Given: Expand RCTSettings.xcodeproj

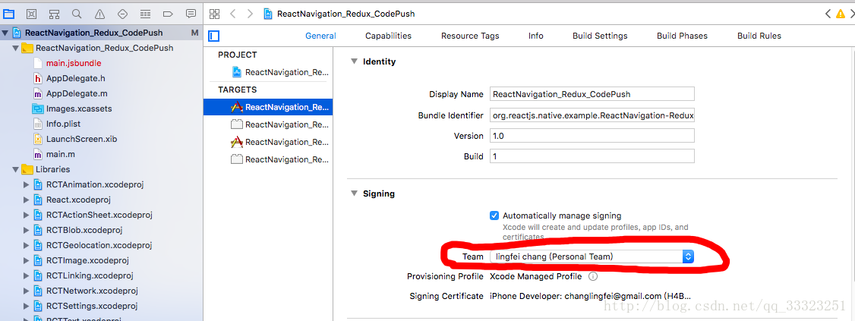Looking at the screenshot, I should pos(26,306).
